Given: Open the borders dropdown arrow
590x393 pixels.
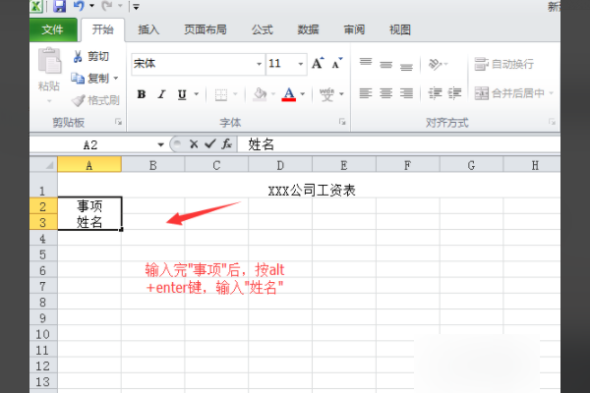Looking at the screenshot, I should (x=236, y=94).
